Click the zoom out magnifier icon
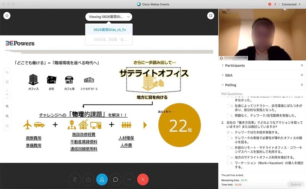 [x=7, y=116]
